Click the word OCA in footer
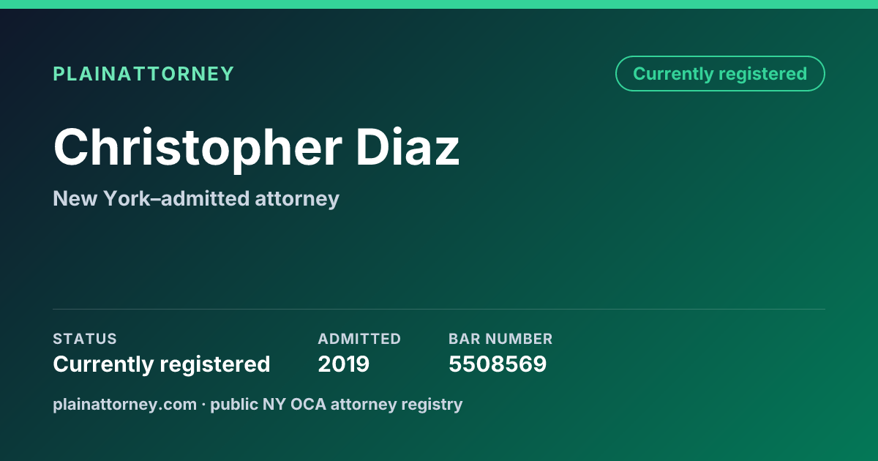 [x=309, y=404]
